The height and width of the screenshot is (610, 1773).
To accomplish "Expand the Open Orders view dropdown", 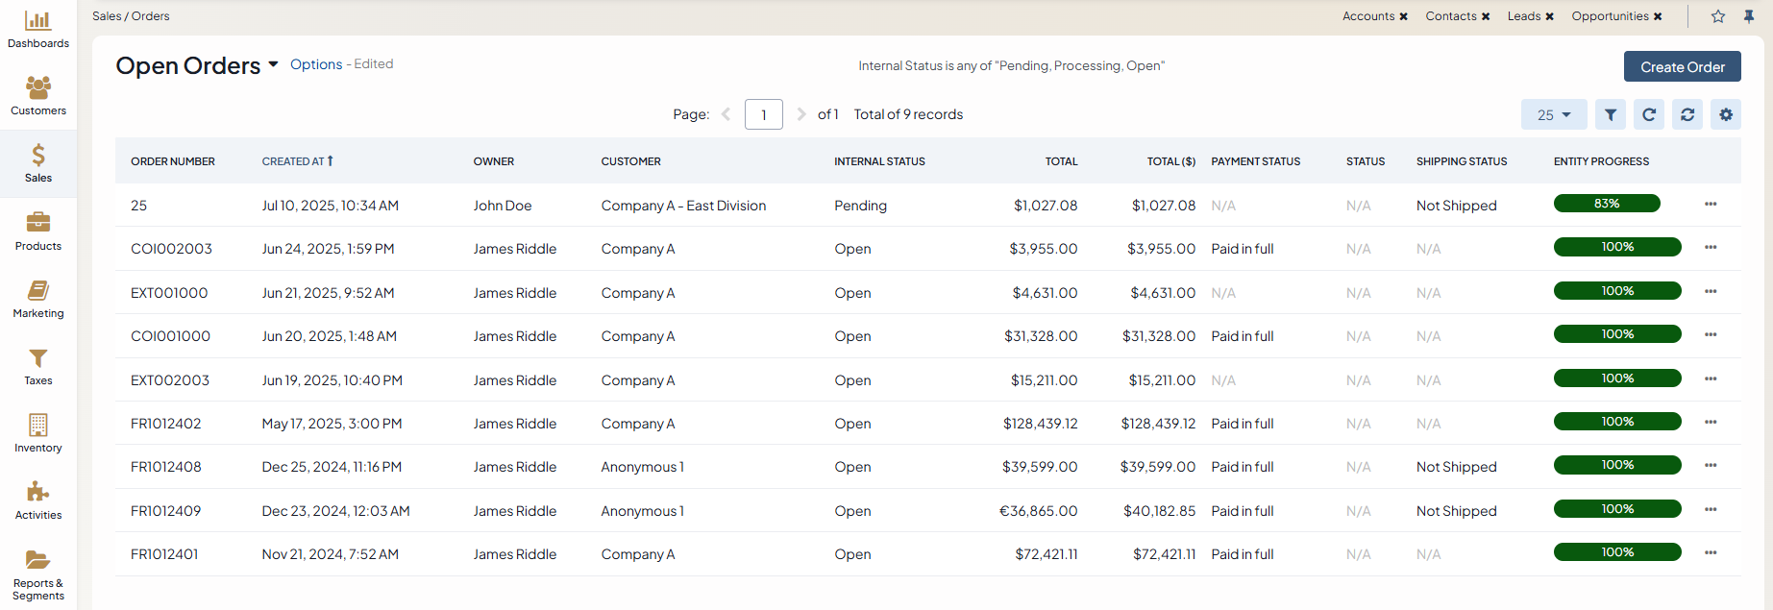I will (273, 64).
